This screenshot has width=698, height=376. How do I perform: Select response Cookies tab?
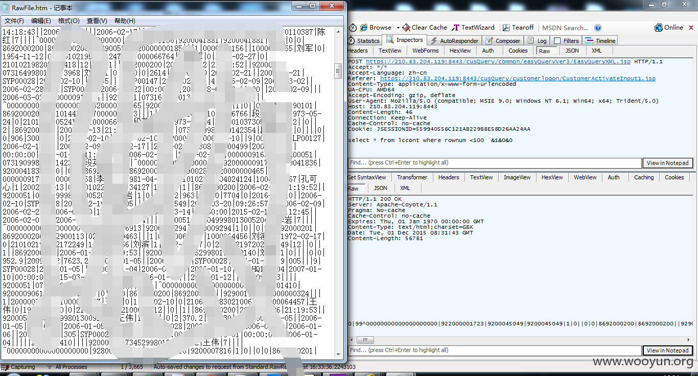click(674, 177)
